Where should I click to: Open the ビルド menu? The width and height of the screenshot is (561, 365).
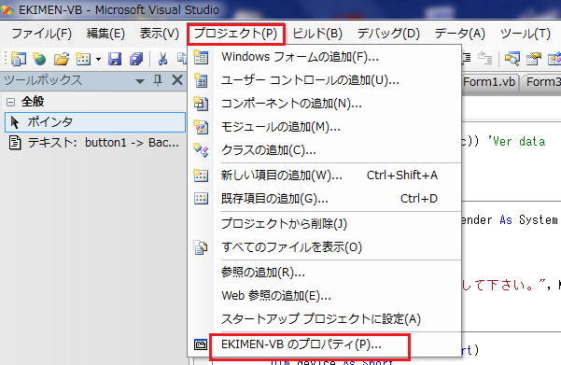(317, 34)
